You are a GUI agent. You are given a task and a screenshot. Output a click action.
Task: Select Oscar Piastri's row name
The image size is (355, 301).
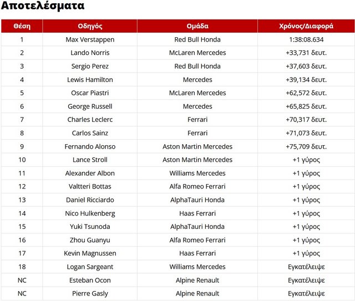click(x=90, y=93)
